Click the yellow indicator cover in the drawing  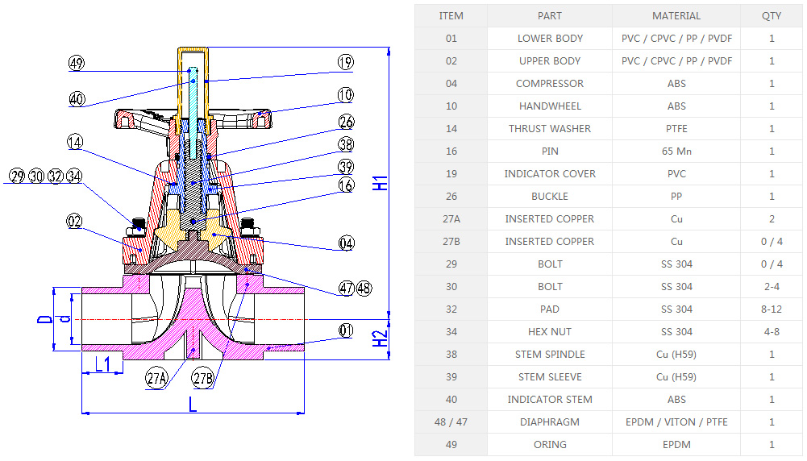[x=193, y=52]
